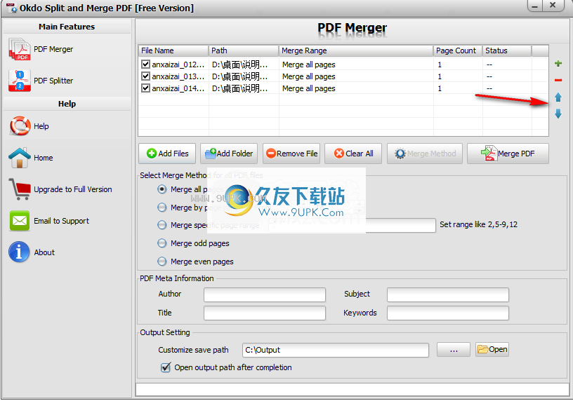Image resolution: width=573 pixels, height=401 pixels.
Task: Click the Subject input field
Action: pyautogui.click(x=448, y=294)
